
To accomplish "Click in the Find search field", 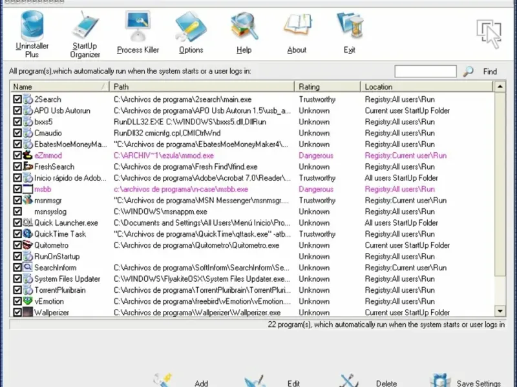I will [425, 72].
